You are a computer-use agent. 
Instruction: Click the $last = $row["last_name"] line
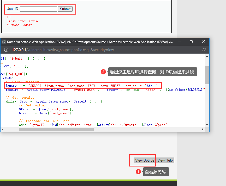46,113
